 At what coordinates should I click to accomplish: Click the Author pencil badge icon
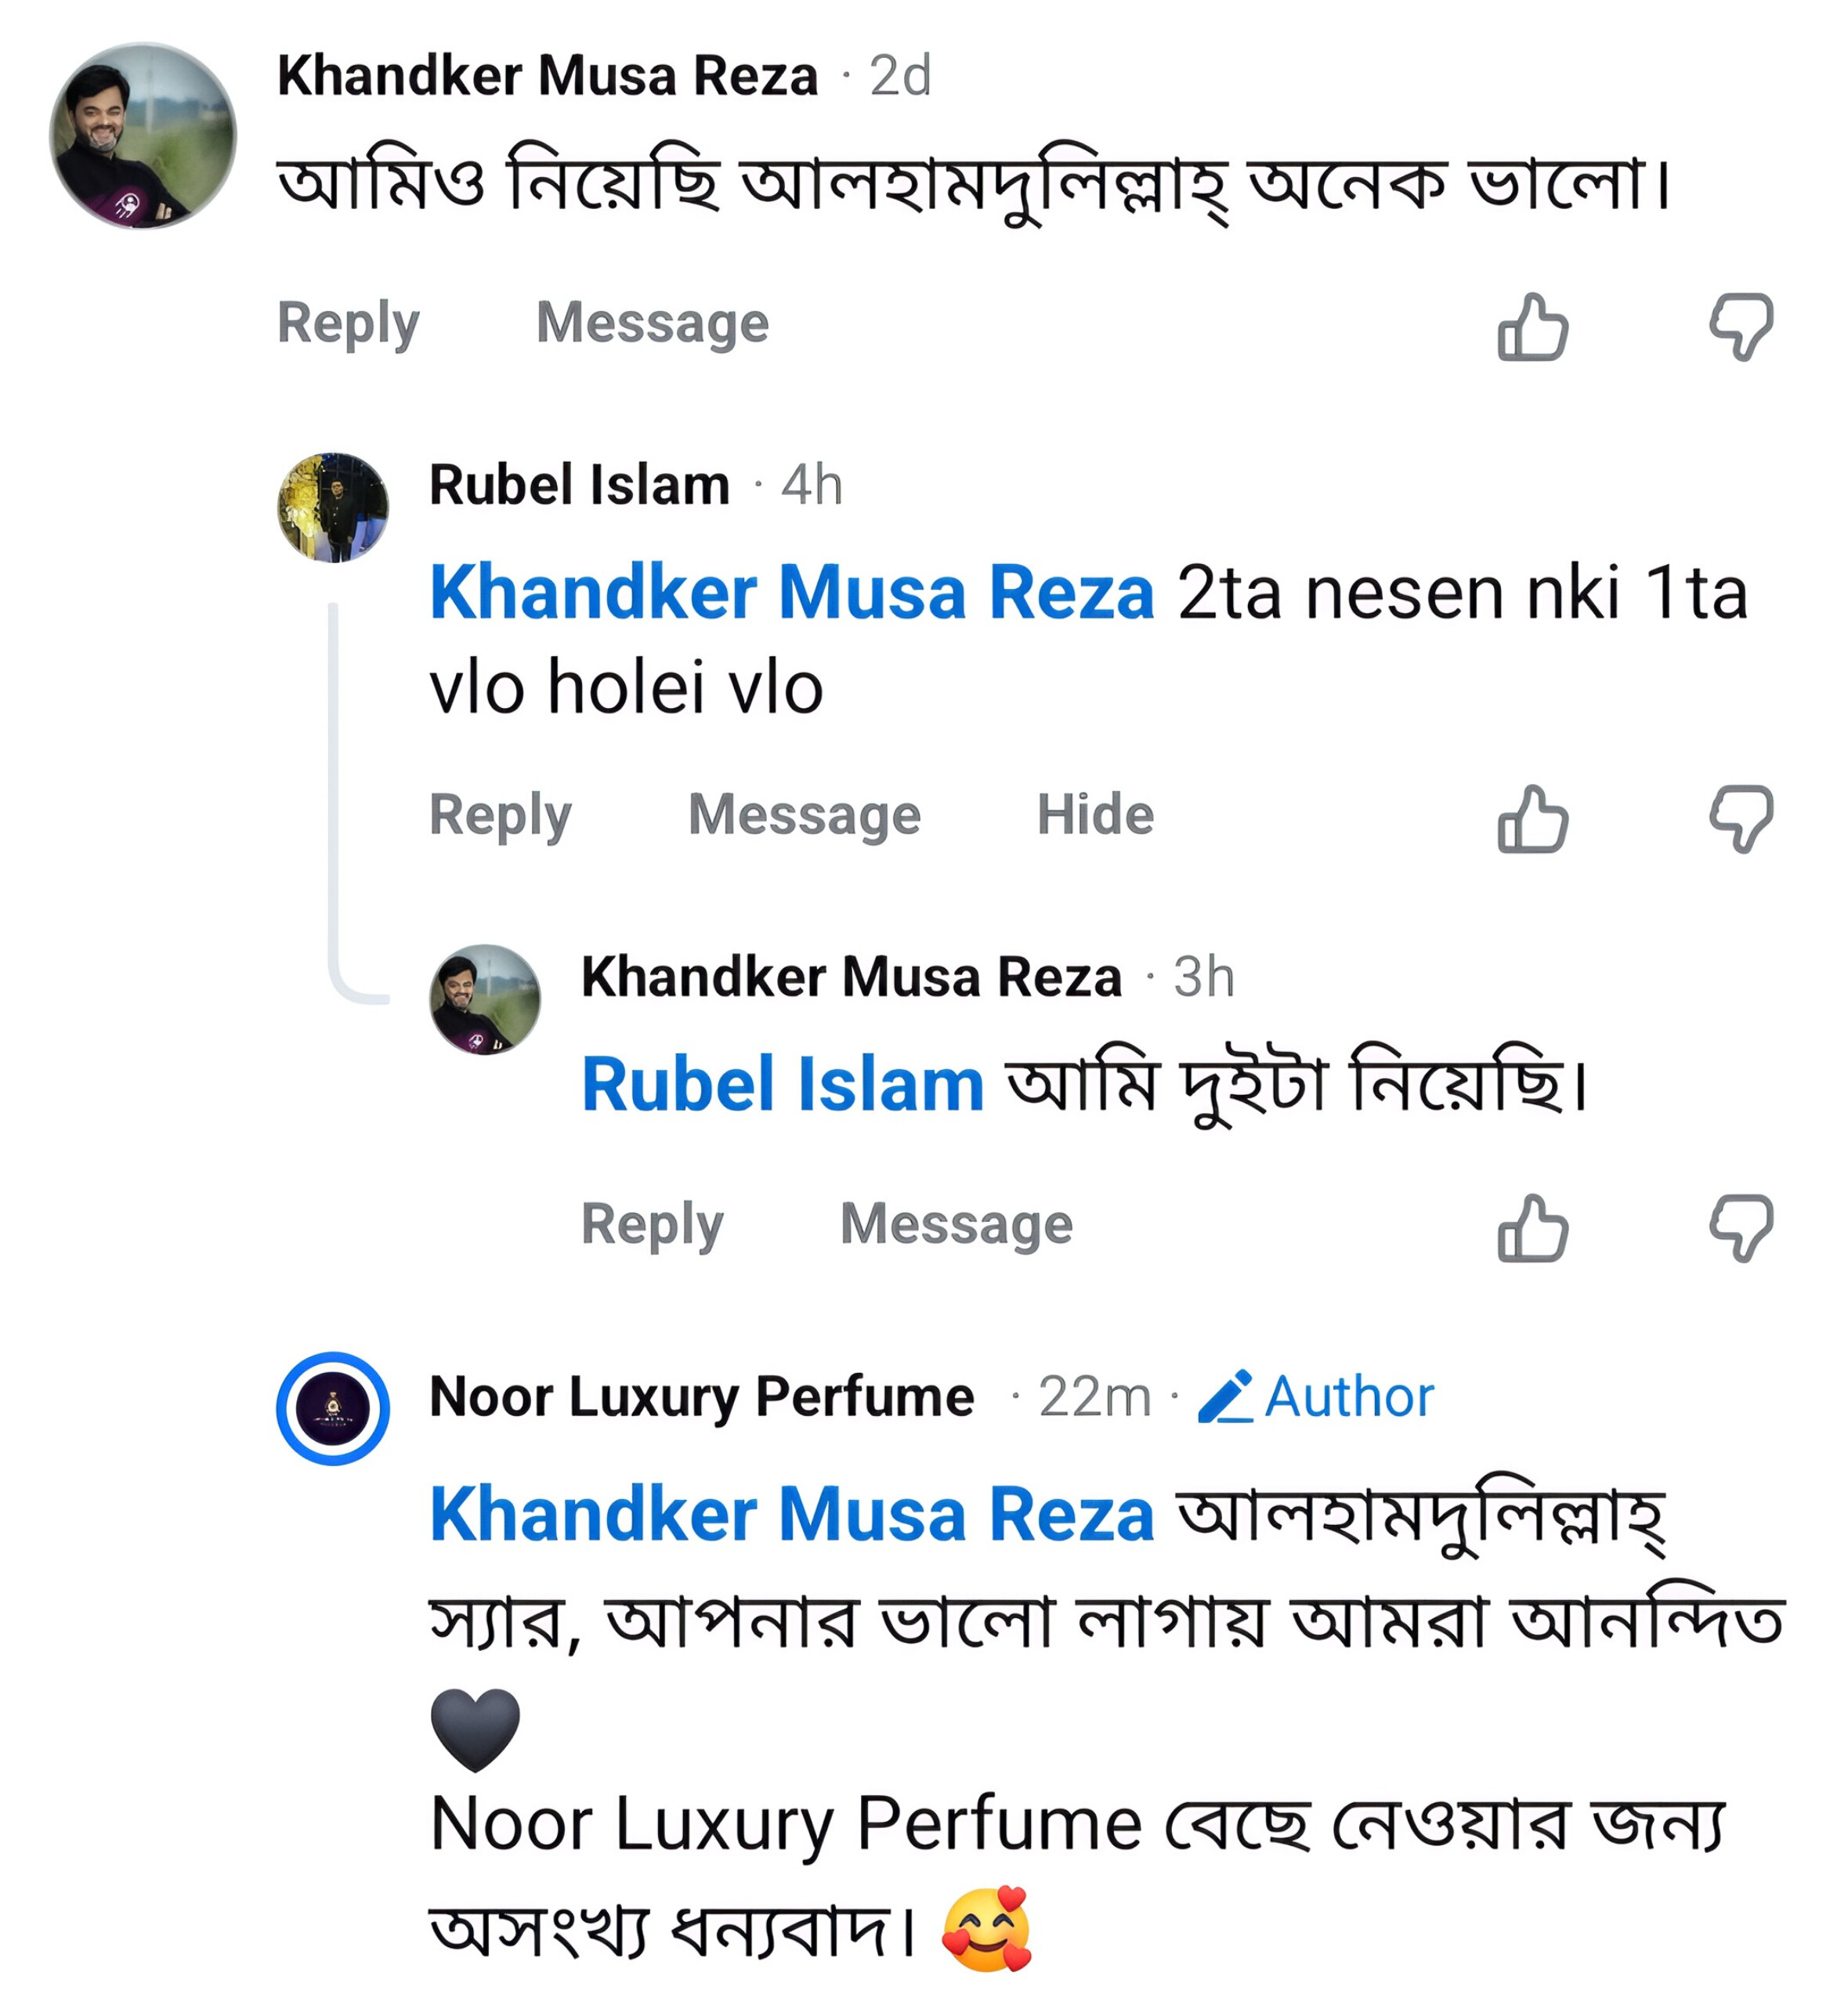[1225, 1396]
